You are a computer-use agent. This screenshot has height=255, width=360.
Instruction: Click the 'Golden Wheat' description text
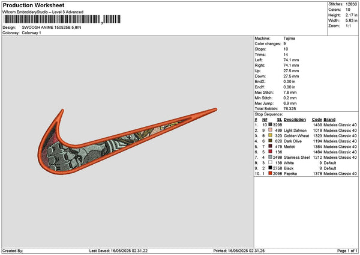[296, 136]
